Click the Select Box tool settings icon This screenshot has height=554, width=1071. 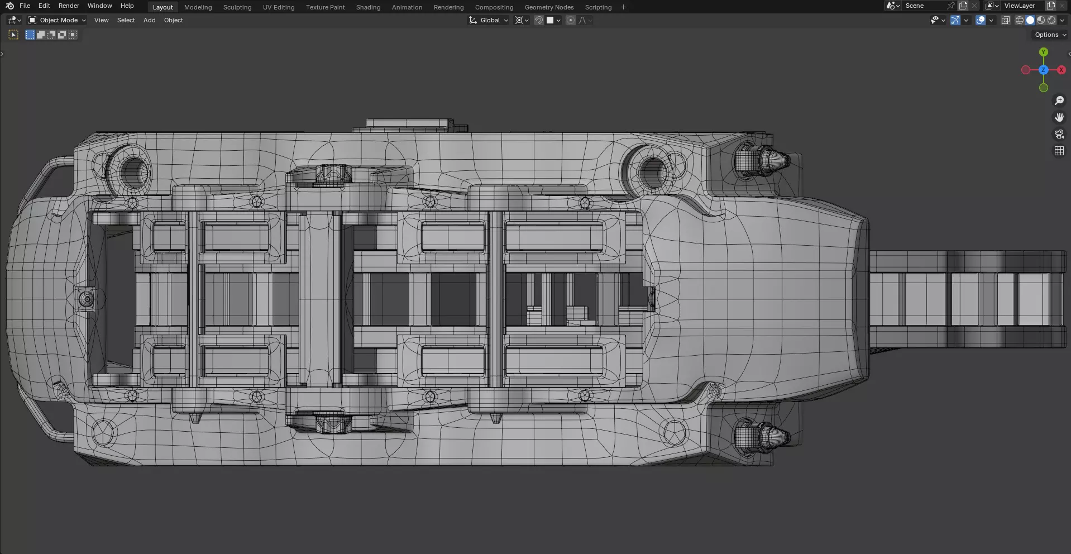13,35
